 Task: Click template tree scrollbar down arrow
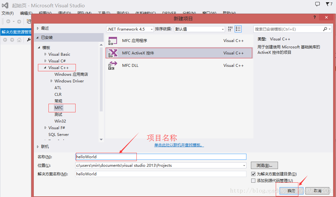(101, 139)
